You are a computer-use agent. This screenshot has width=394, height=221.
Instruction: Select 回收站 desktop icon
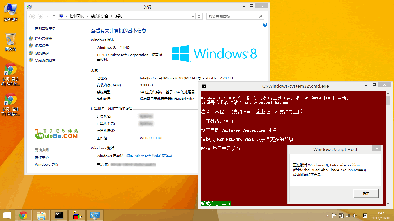[x=11, y=42]
